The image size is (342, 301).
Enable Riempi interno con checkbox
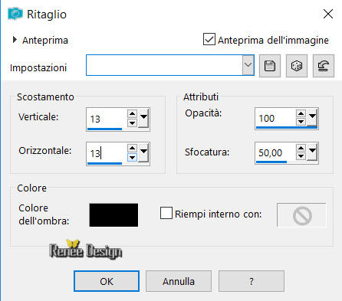(x=166, y=213)
